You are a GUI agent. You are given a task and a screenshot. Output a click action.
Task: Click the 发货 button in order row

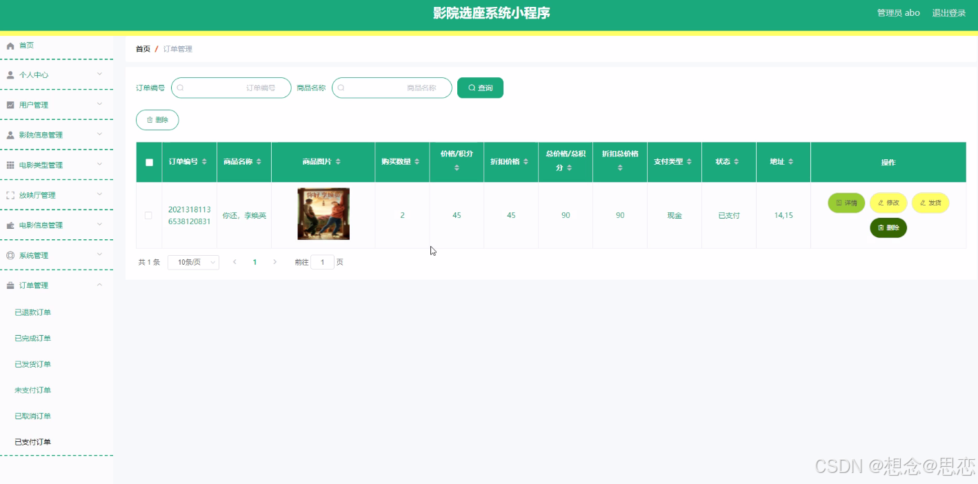click(x=930, y=203)
